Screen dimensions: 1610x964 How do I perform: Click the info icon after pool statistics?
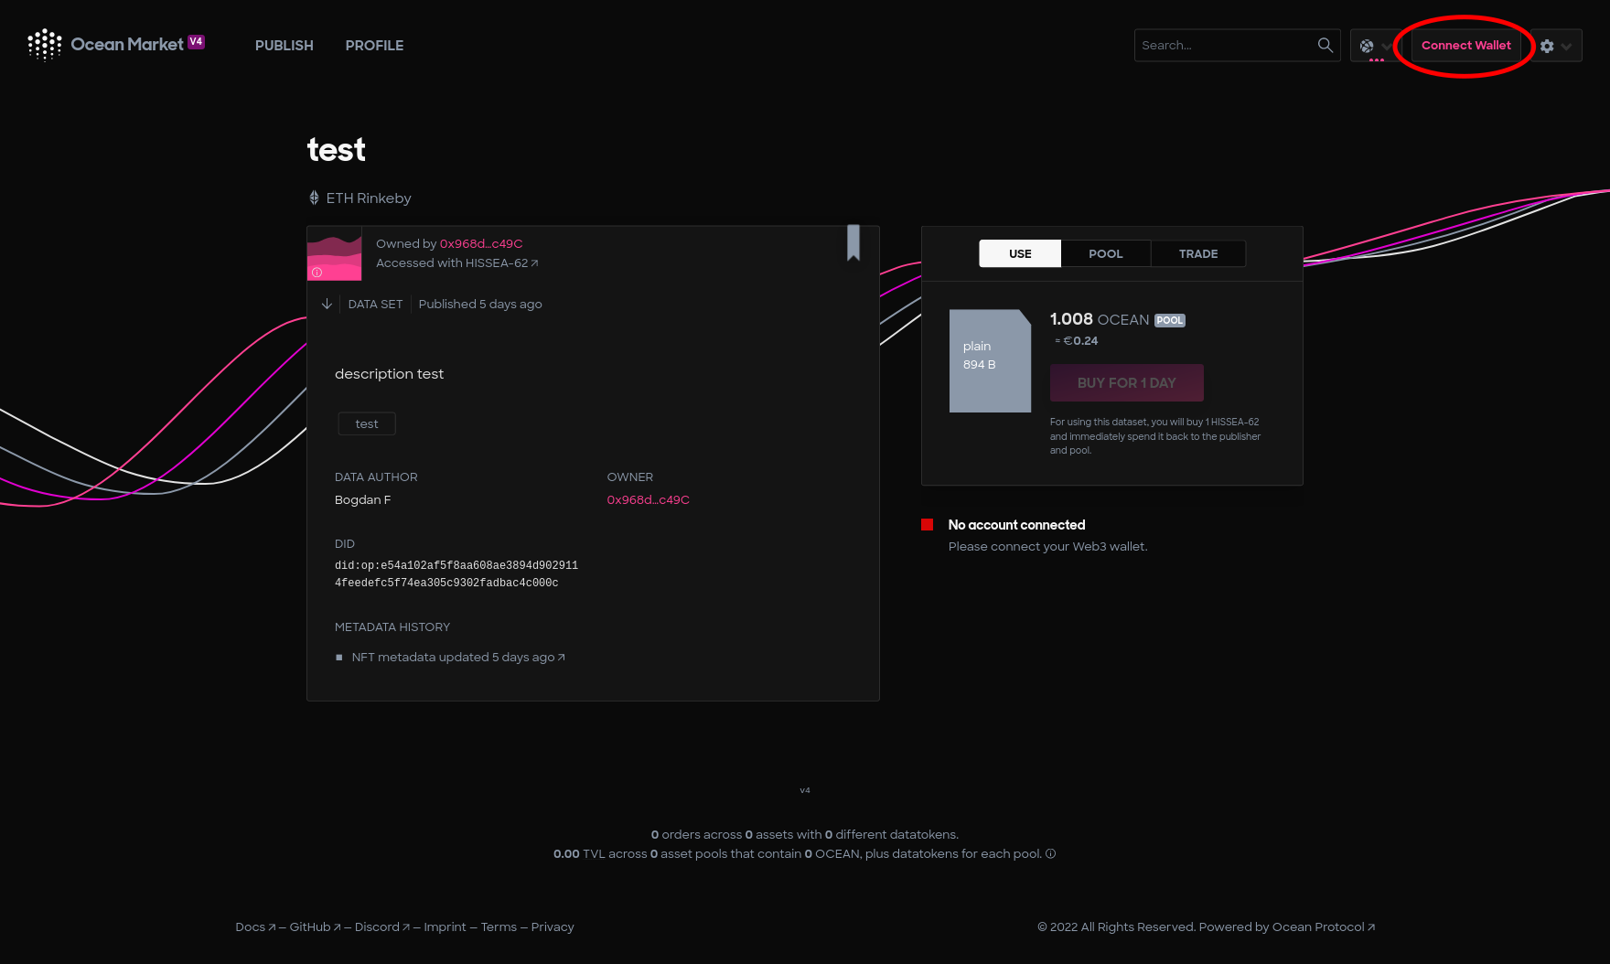[x=1050, y=854]
